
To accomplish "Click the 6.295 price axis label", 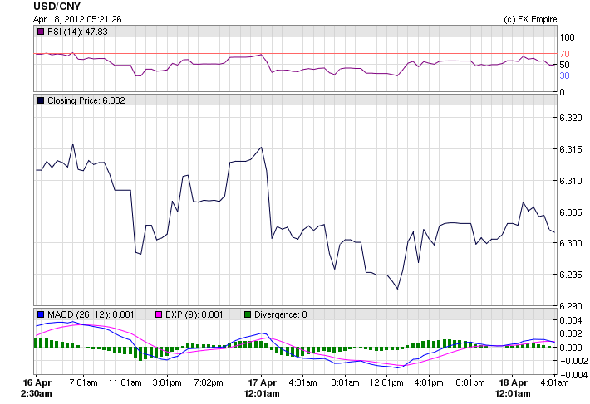I will point(571,275).
